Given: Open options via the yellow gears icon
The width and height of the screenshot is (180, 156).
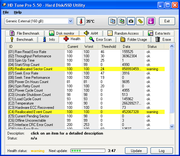Looking at the screenshot, I should (x=140, y=21).
